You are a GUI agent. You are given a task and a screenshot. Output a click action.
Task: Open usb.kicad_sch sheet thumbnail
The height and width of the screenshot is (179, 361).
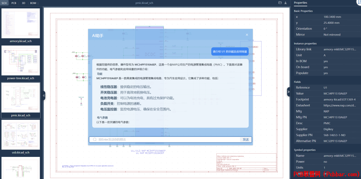tap(21, 135)
